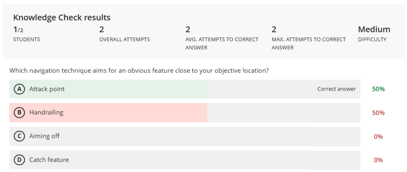This screenshot has width=407, height=172.
Task: Click the 0% next to Aiming off
Action: [x=378, y=136]
